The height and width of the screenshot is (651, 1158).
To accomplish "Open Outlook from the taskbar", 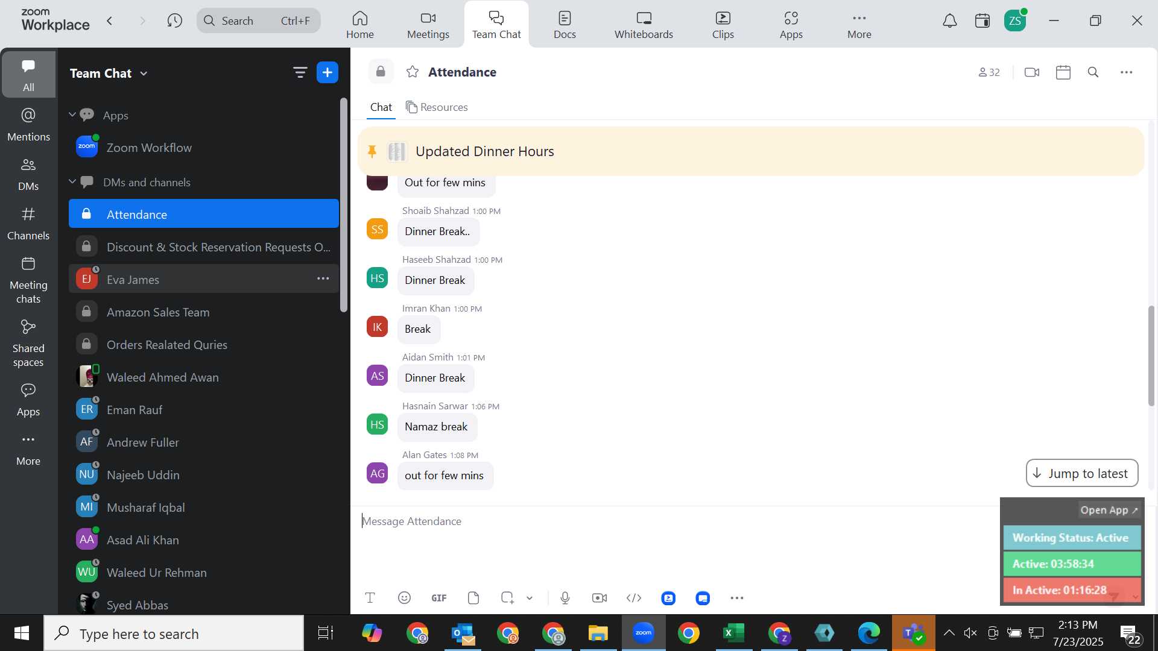I will coord(463,633).
